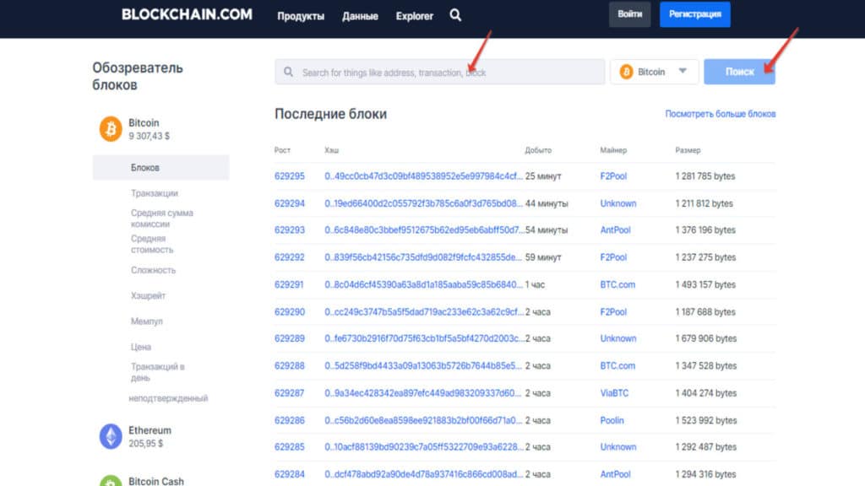Select the green Bitcoin Cash logo
This screenshot has height=486, width=865.
[111, 480]
